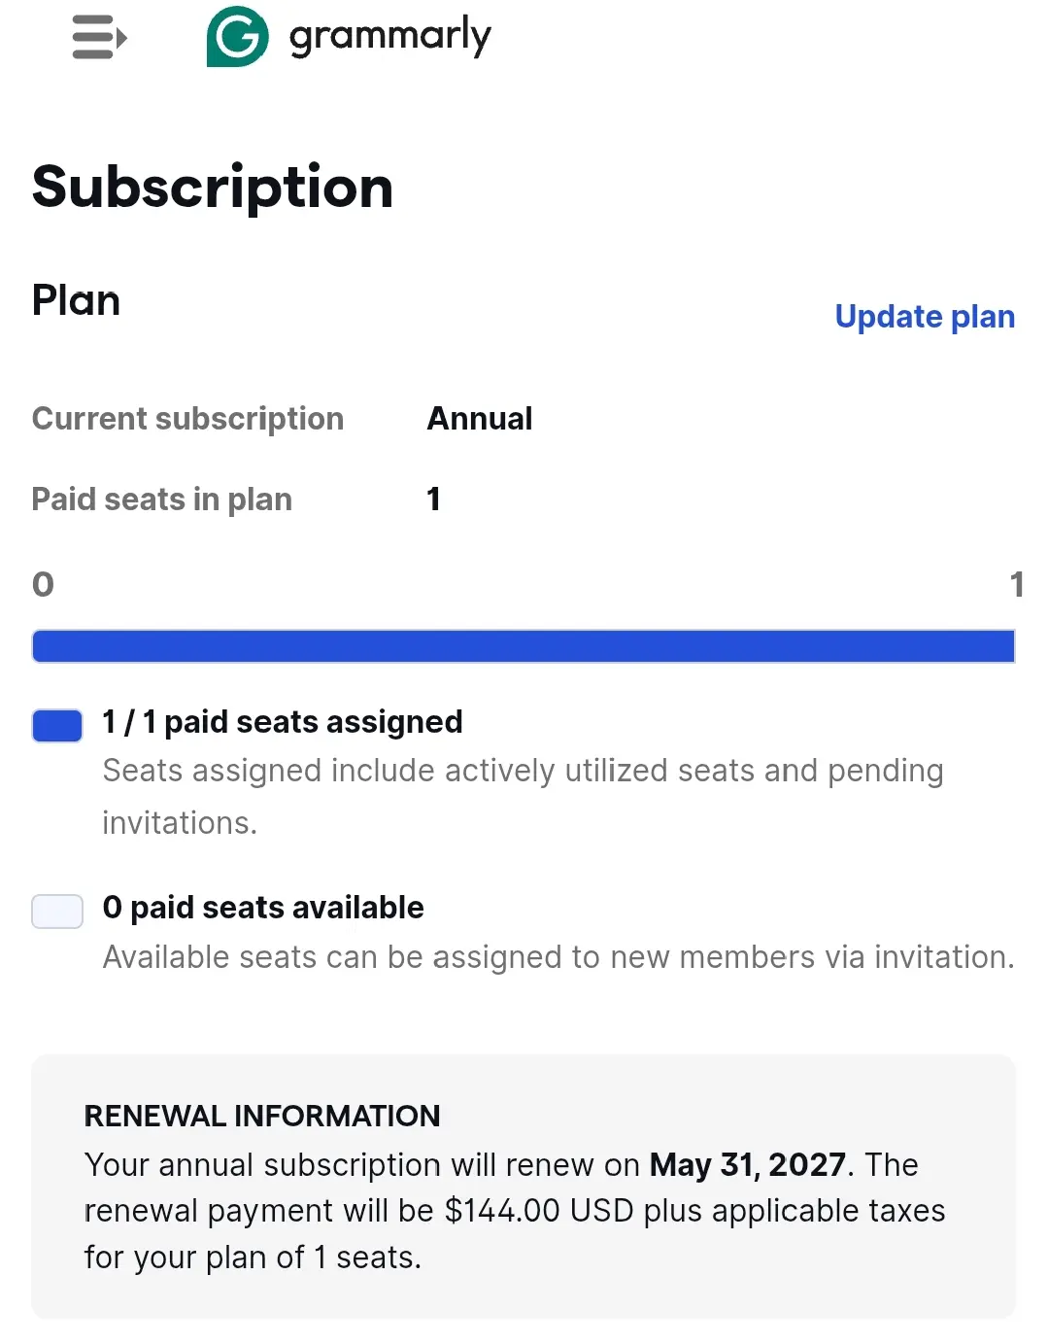Click the green Grammarly G logo
The image size is (1048, 1344).
pos(238,37)
